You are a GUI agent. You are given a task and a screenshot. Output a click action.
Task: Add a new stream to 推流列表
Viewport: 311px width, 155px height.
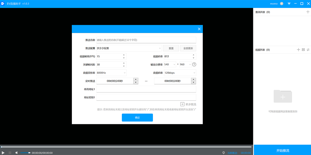[x=308, y=12]
